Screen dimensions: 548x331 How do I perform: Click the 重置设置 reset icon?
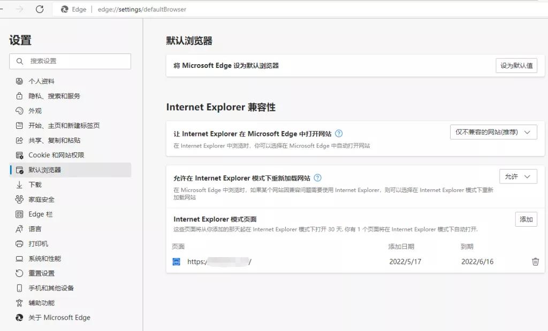pos(19,273)
